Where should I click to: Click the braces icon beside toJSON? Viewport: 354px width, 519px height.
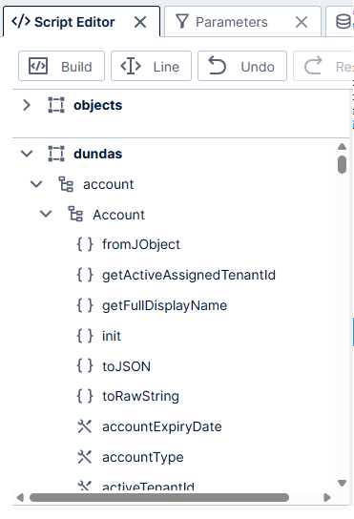[x=85, y=366]
